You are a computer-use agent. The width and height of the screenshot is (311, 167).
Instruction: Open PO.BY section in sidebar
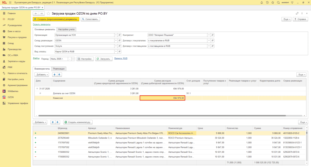click(x=11, y=19)
